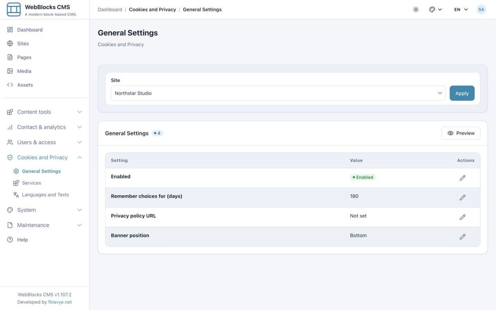The width and height of the screenshot is (496, 310).
Task: Expand the Contact & analytics section
Action: pos(45,127)
